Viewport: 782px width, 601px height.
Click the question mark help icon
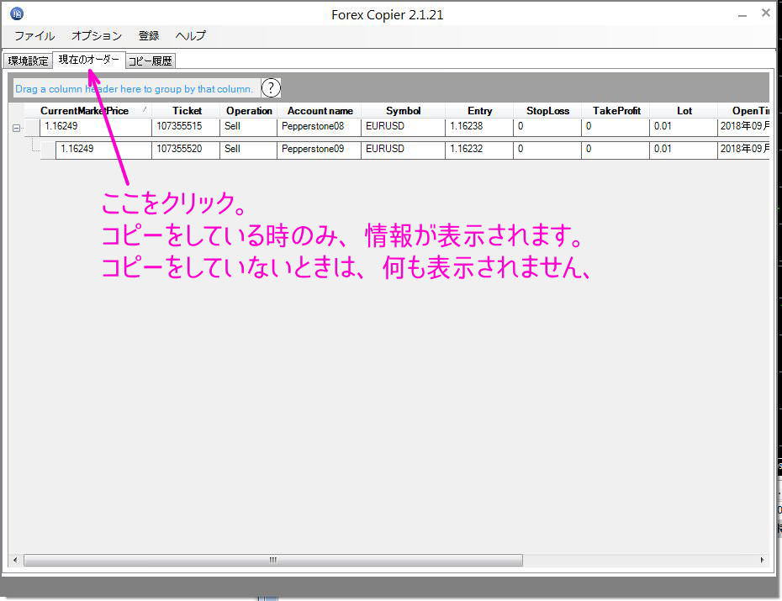[271, 88]
